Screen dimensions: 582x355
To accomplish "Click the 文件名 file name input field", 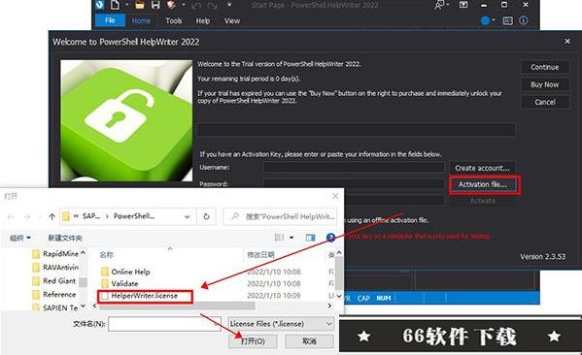I will point(164,324).
